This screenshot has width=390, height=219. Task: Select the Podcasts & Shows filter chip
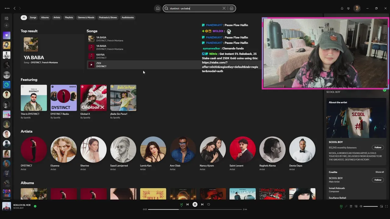tap(108, 17)
